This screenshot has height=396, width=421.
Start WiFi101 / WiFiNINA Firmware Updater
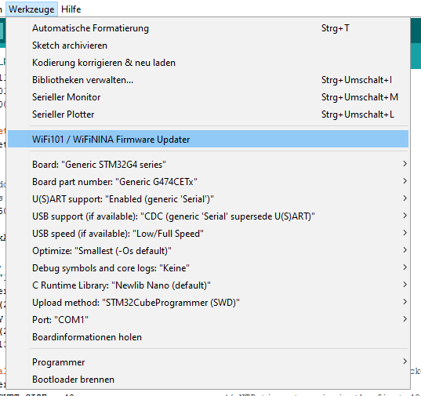[x=208, y=139]
